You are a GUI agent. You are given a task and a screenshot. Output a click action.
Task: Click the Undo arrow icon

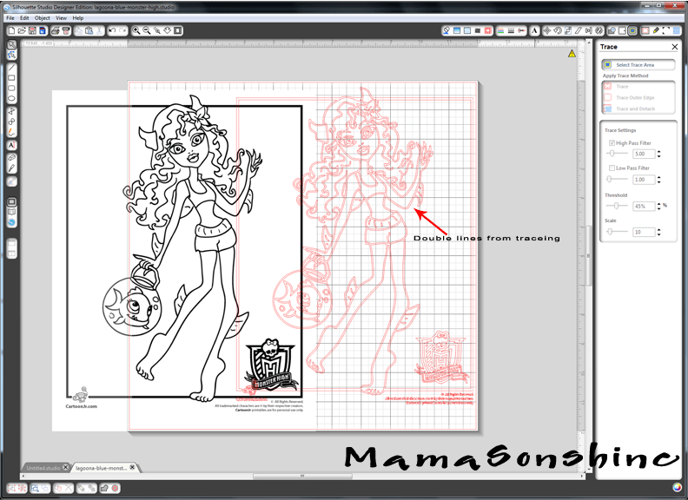tap(112, 30)
